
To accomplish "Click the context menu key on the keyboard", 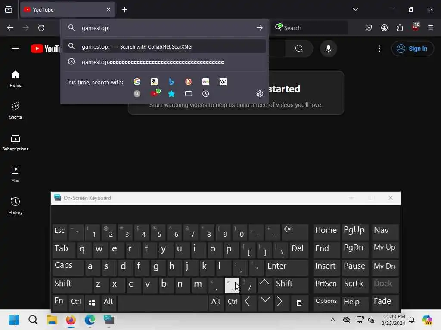I will [x=299, y=302].
